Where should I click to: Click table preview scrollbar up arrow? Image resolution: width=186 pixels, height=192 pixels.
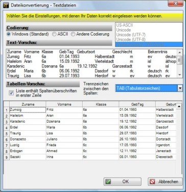pos(179,107)
